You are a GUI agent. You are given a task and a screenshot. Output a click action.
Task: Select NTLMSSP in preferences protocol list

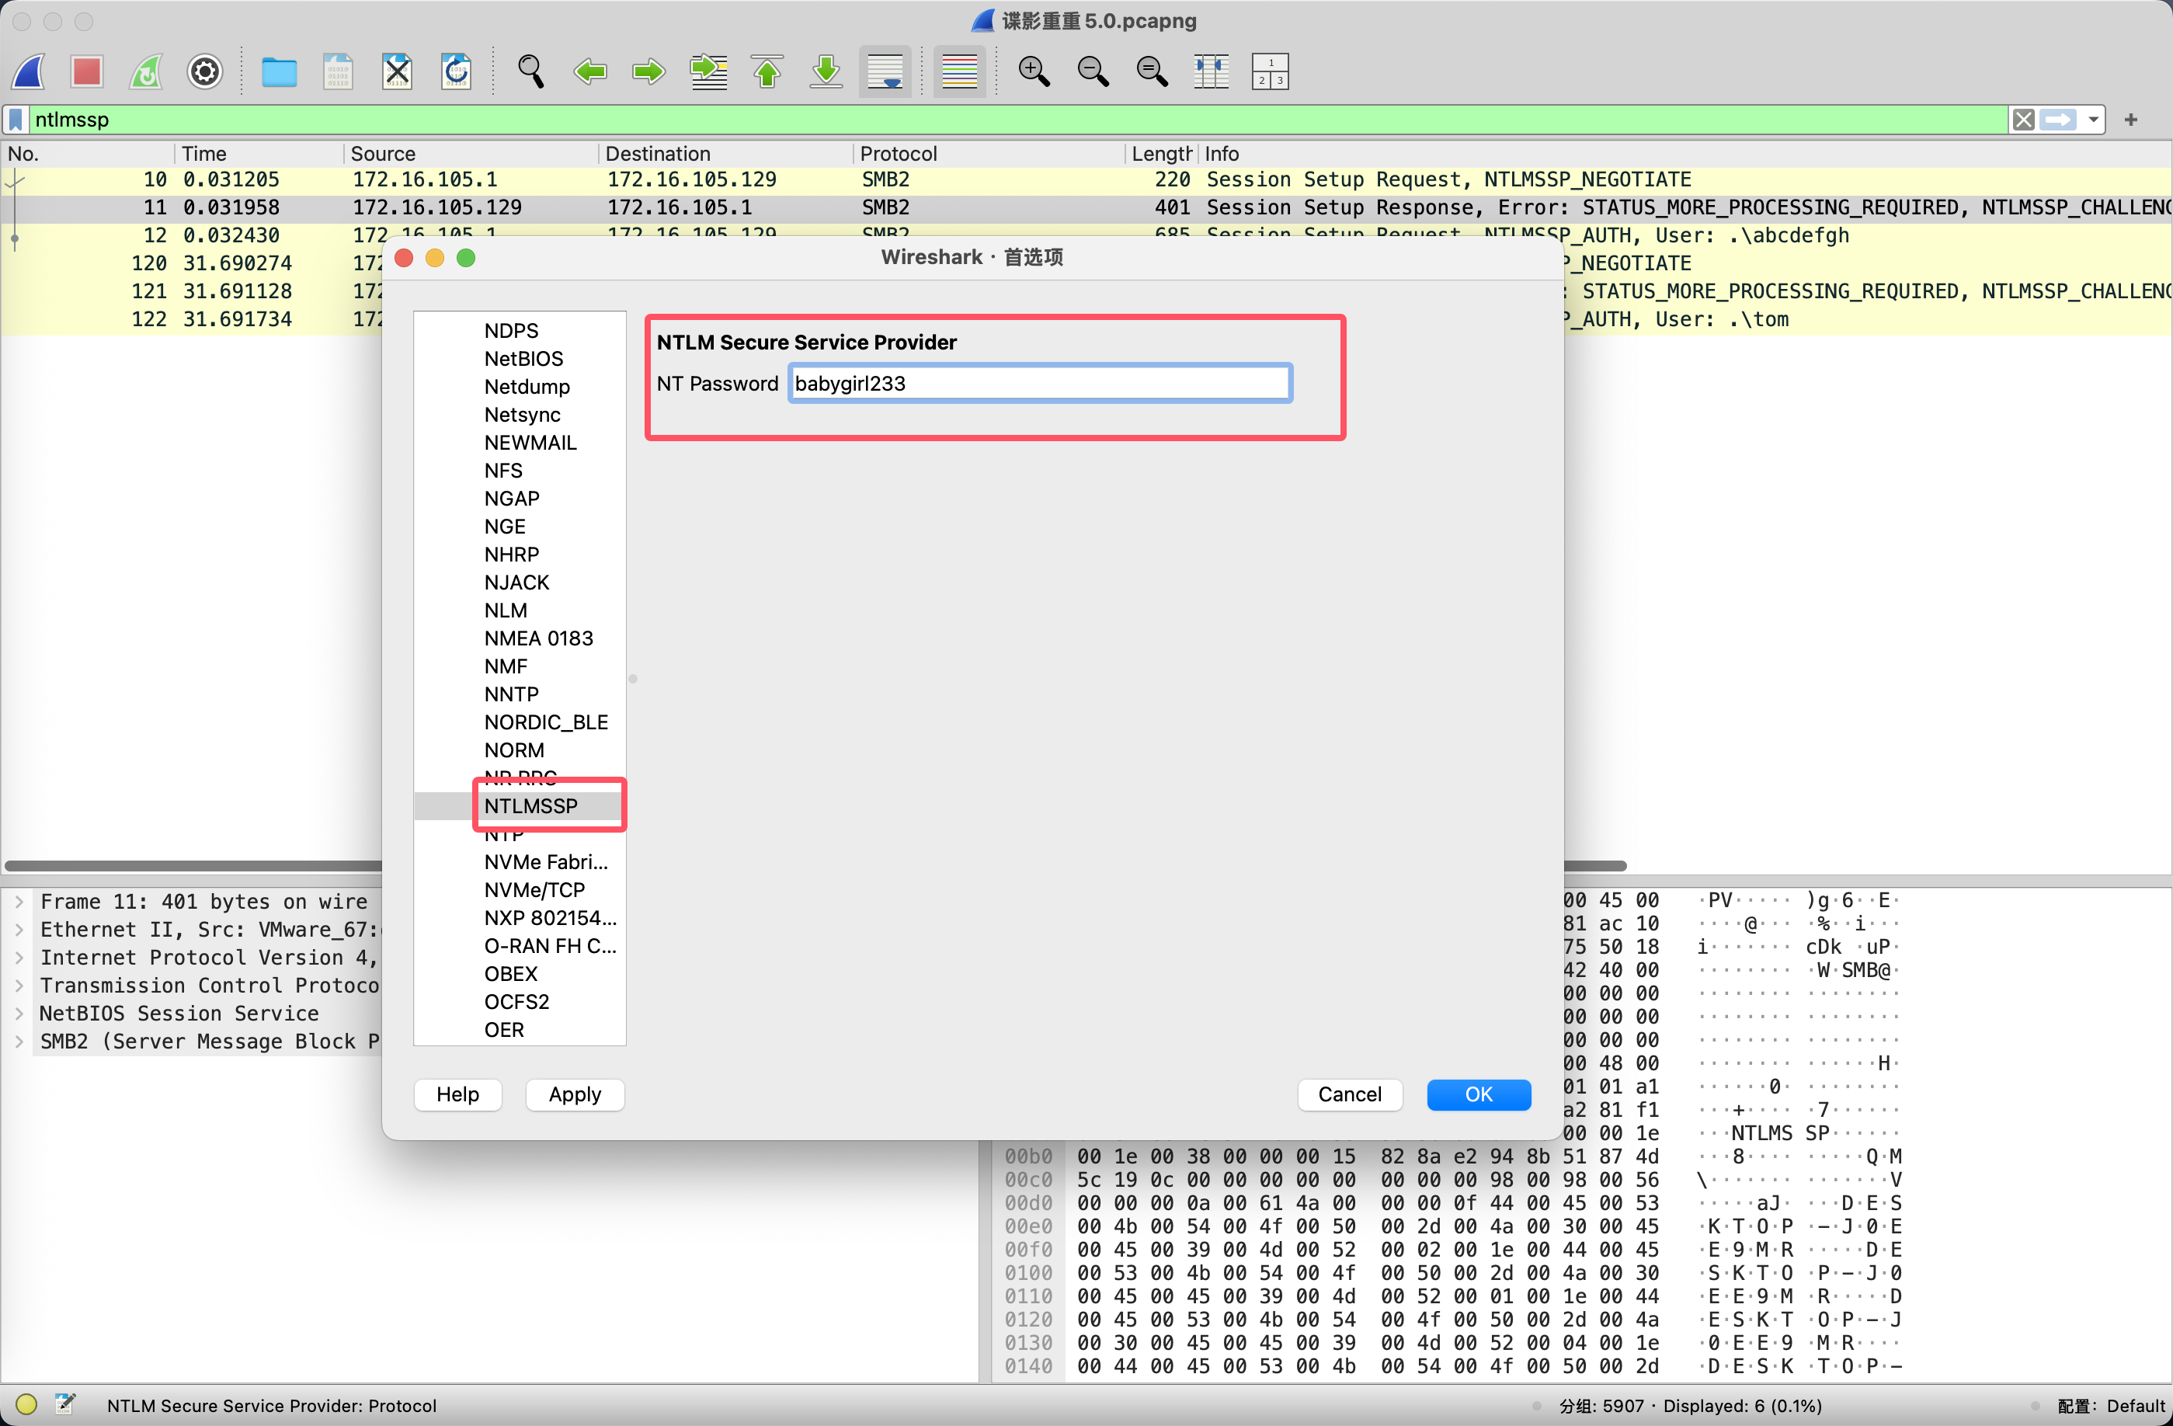click(x=520, y=806)
